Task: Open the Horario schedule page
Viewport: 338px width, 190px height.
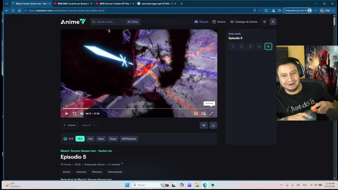Action: tap(219, 22)
